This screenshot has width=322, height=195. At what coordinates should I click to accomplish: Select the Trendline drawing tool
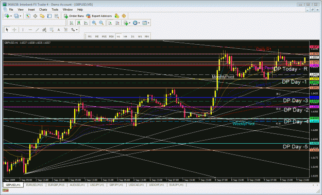point(37,30)
